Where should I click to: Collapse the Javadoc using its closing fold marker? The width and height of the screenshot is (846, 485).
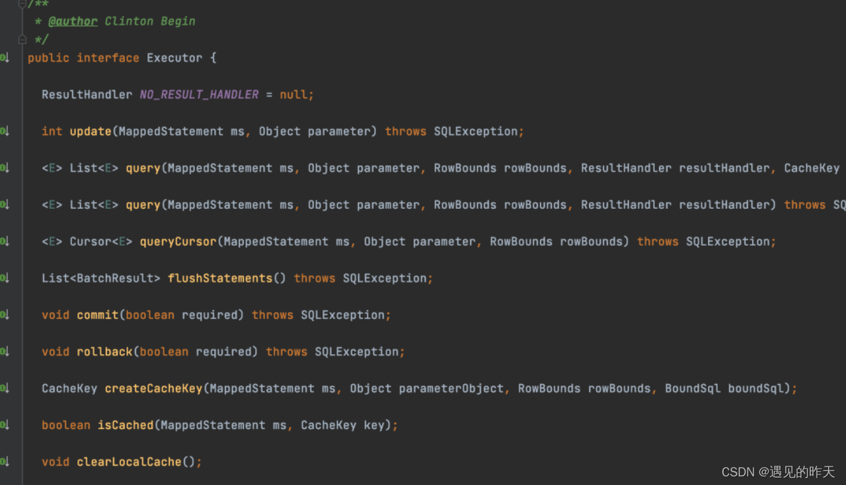click(22, 40)
